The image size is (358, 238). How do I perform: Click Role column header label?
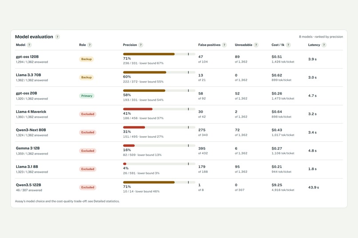83,45
